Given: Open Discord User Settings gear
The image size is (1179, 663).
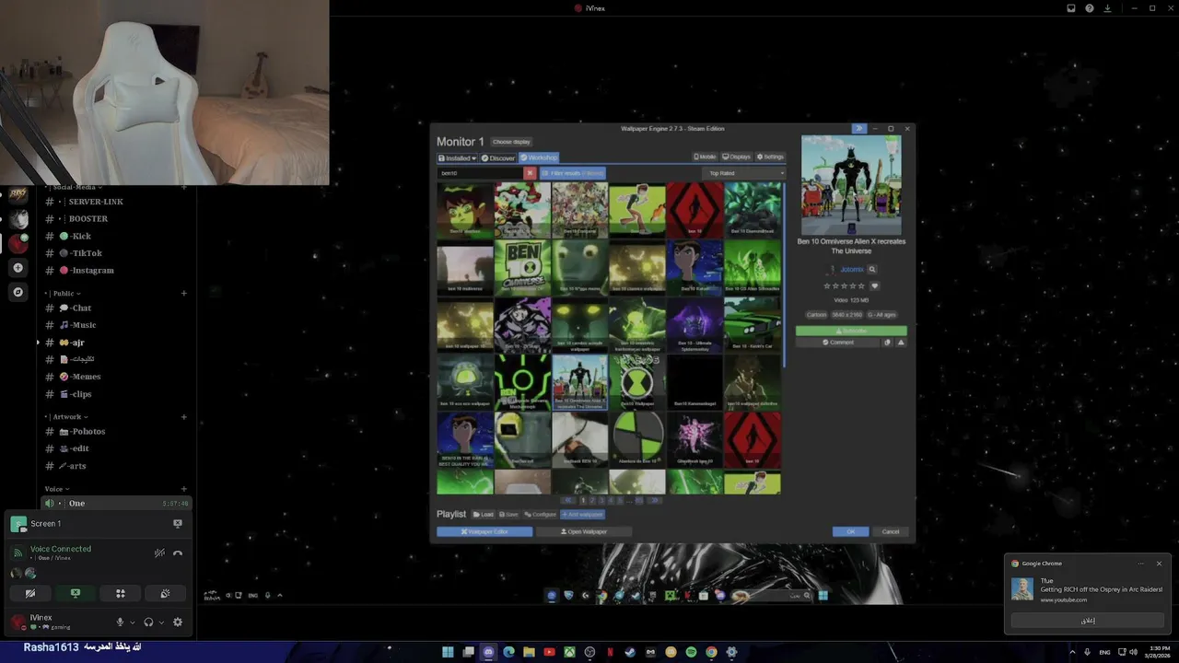Looking at the screenshot, I should (178, 622).
